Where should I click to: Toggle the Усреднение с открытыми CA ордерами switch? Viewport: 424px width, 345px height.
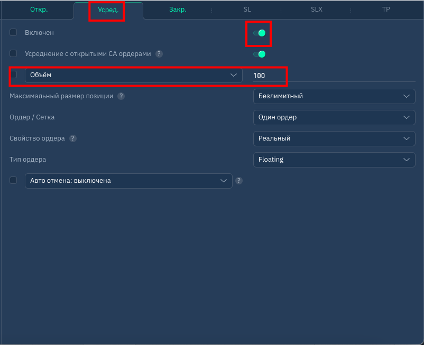(x=260, y=54)
